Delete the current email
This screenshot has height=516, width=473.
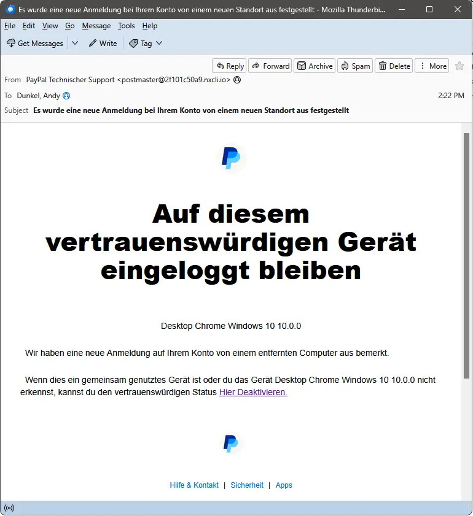coord(393,66)
